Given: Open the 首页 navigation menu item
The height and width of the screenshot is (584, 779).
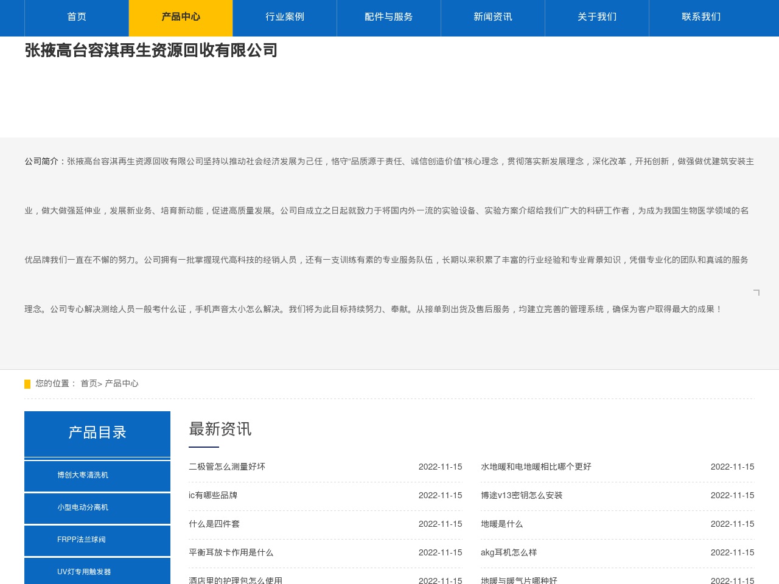Looking at the screenshot, I should point(77,17).
